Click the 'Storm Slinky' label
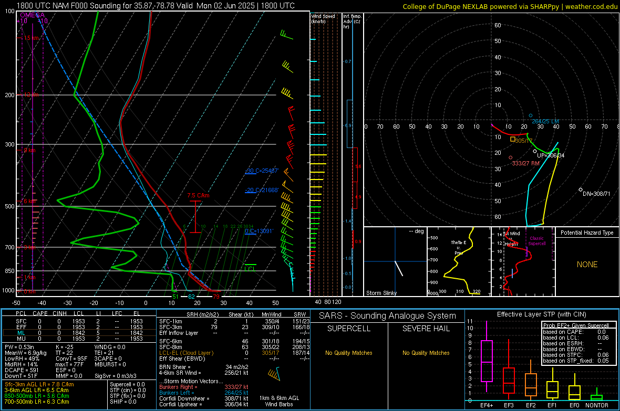620x411 pixels. tap(381, 293)
